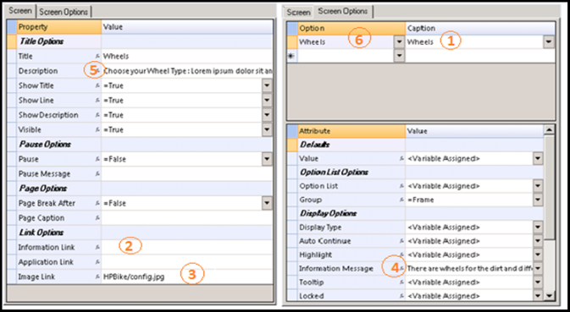
Task: Click the formula icon beside Show Title
Action: click(x=97, y=85)
